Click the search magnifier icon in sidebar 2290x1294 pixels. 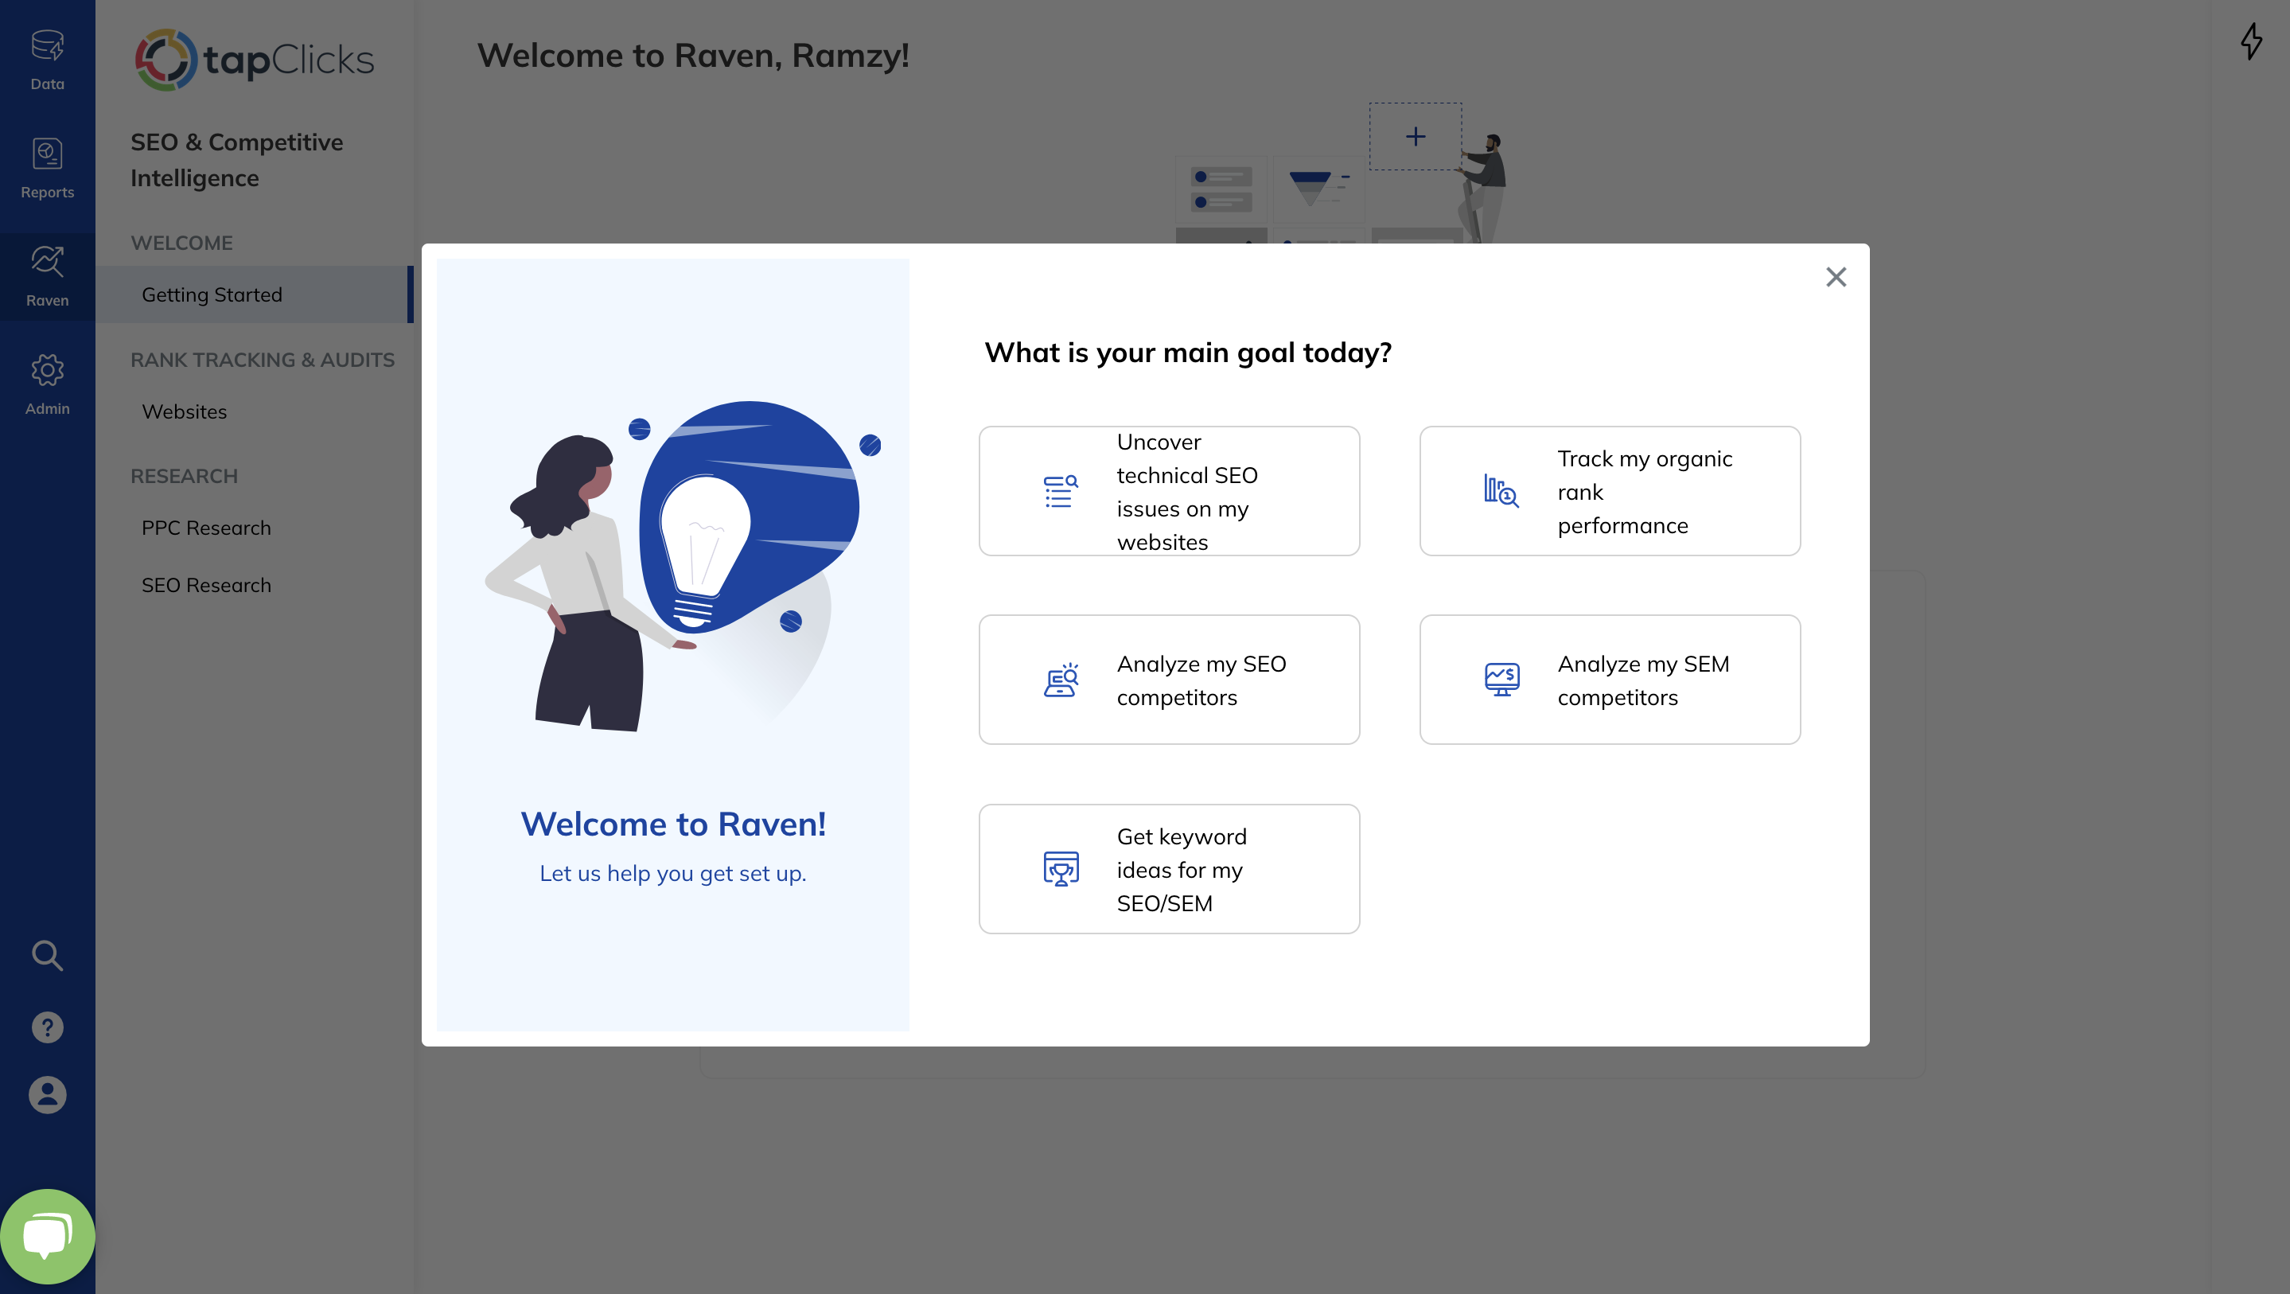click(47, 956)
